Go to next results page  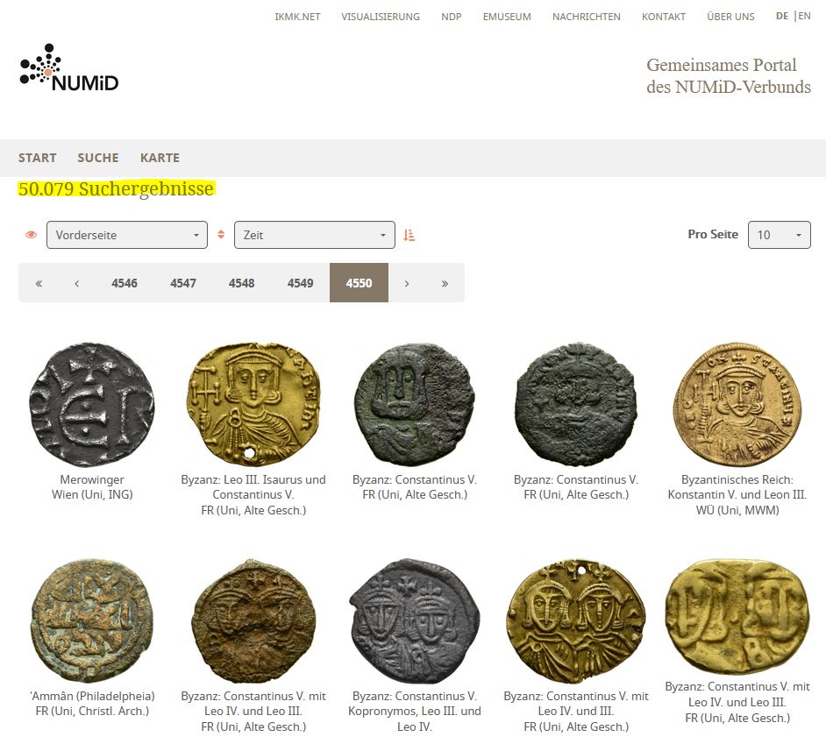407,283
